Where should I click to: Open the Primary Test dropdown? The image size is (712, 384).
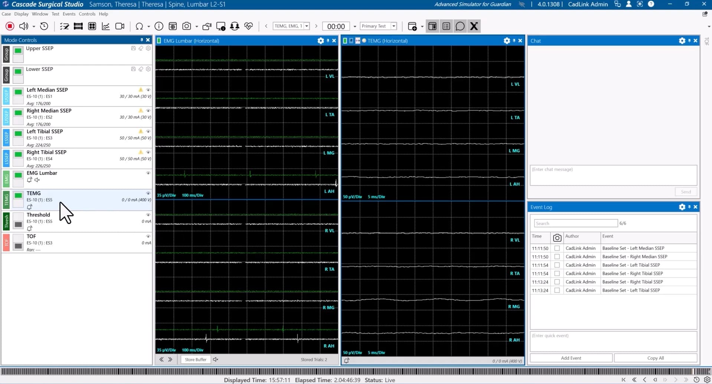(x=394, y=26)
